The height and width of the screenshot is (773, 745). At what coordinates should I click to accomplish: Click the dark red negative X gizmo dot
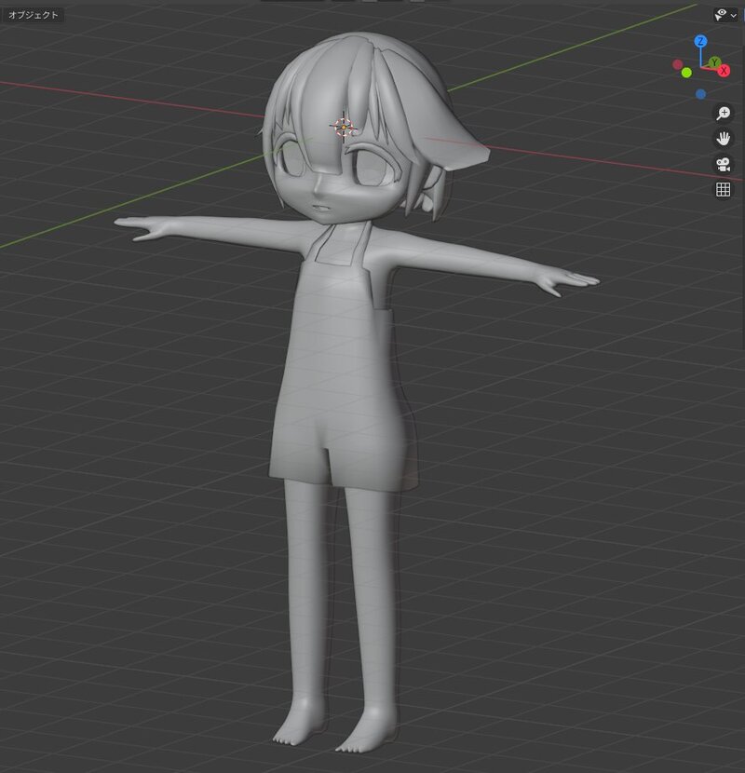(x=677, y=64)
